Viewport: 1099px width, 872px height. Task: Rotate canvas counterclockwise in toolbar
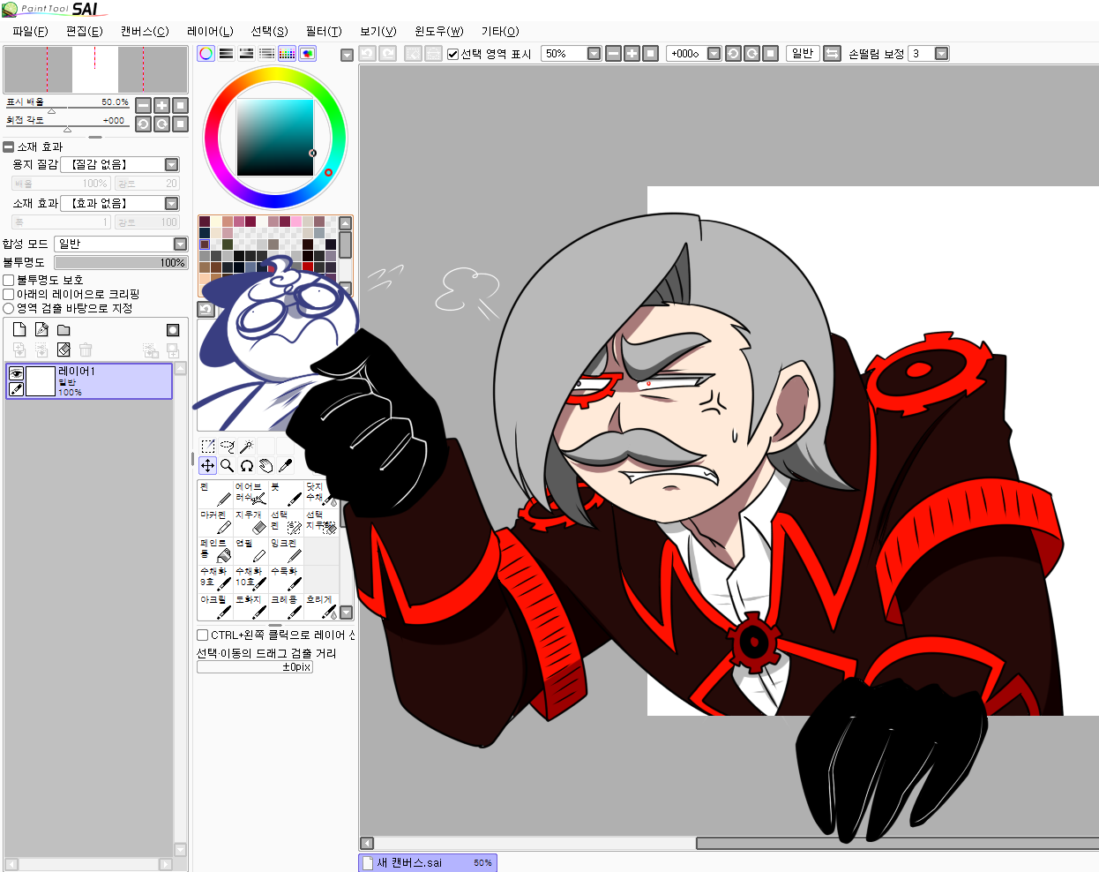[x=733, y=54]
